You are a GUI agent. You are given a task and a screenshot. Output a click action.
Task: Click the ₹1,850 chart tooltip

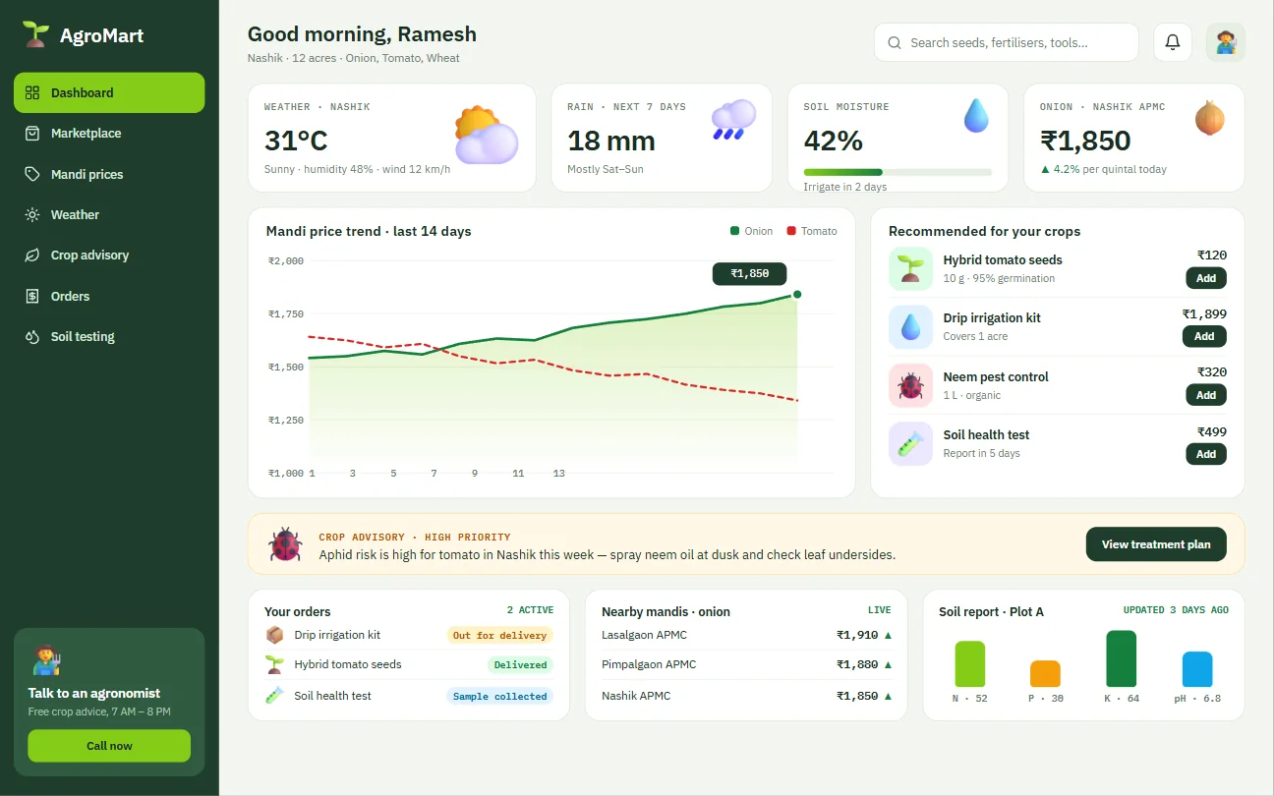pyautogui.click(x=750, y=274)
